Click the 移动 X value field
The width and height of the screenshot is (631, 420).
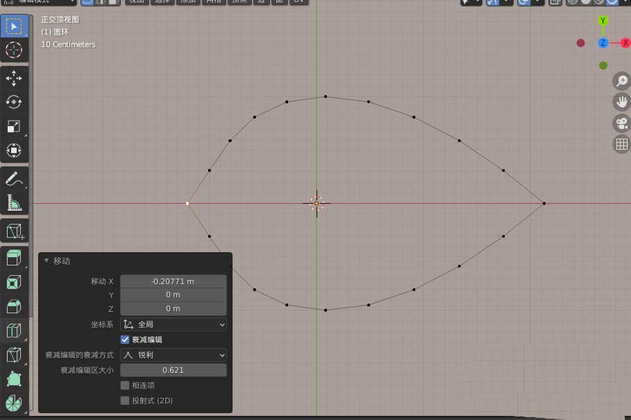174,281
